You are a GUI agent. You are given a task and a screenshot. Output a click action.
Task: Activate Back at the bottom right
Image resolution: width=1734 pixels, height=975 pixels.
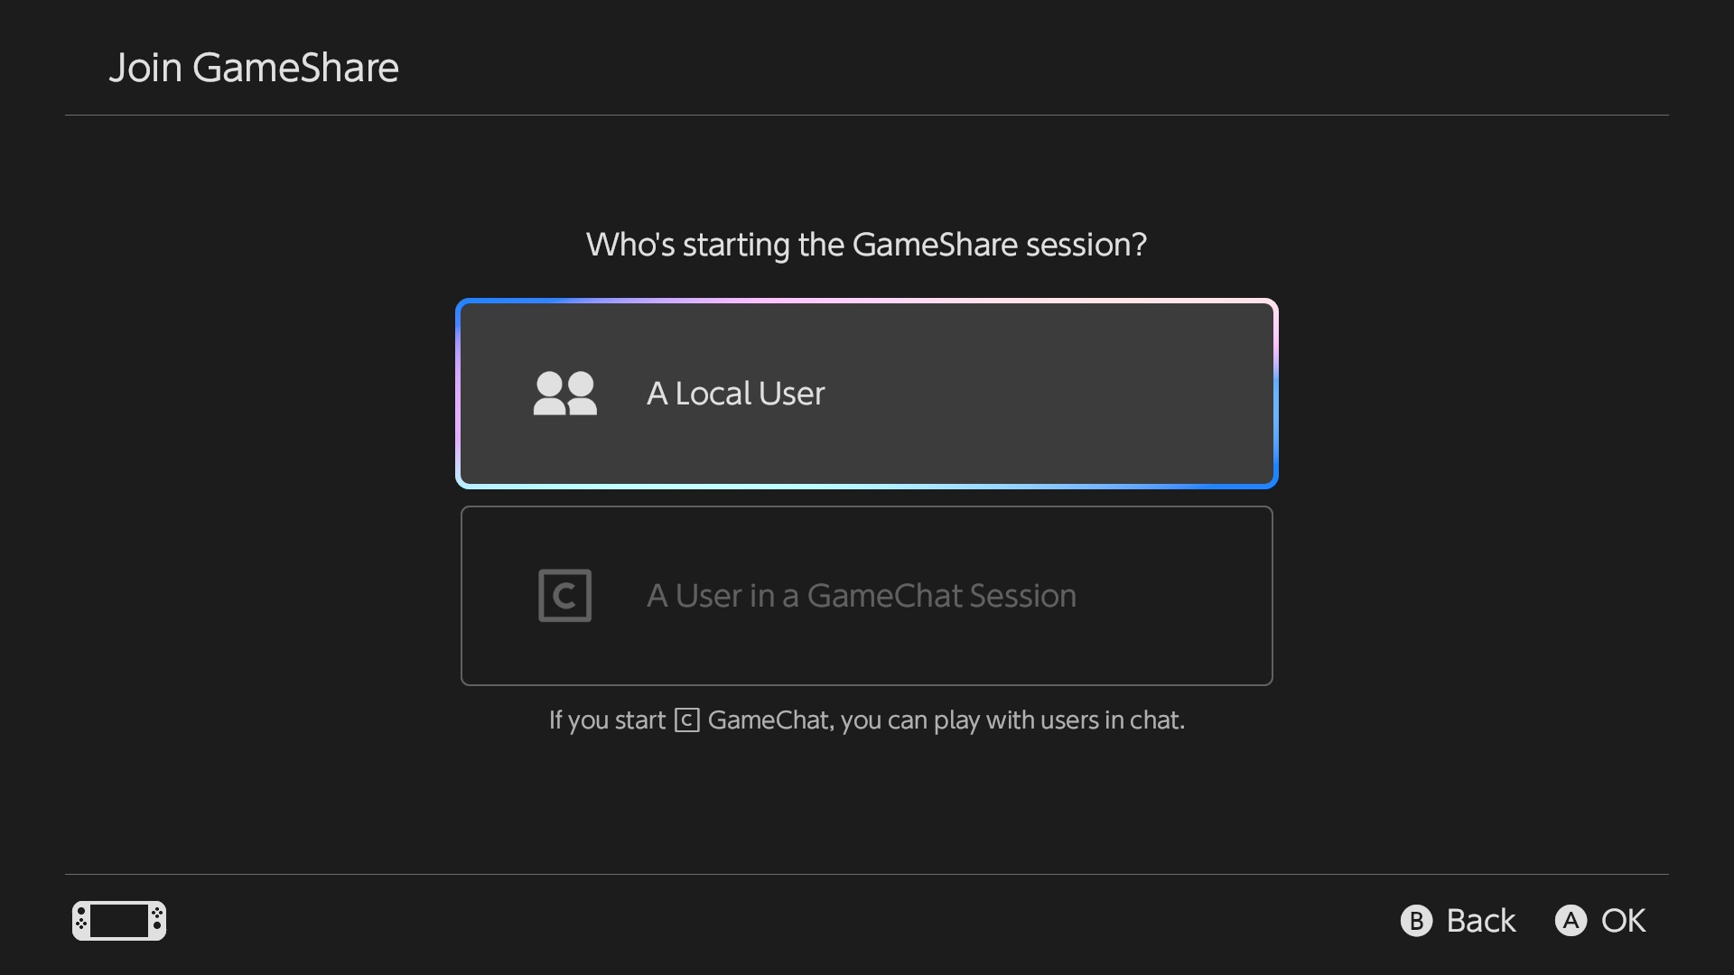[1458, 920]
